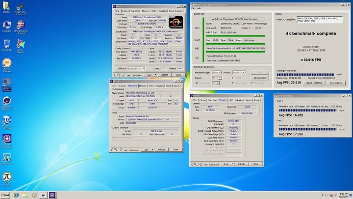The width and height of the screenshot is (353, 199).
Task: Click the Action Center flag tray icon
Action: pyautogui.click(x=327, y=195)
